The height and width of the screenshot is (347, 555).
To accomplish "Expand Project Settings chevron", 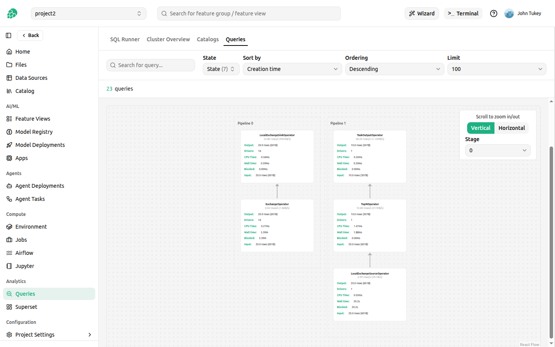I will [x=90, y=335].
